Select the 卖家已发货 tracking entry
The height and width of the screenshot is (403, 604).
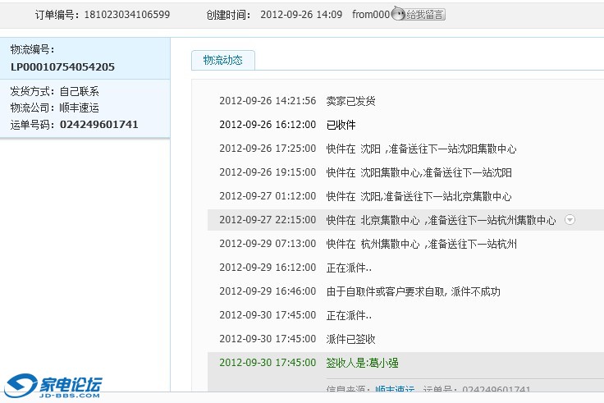click(x=350, y=101)
